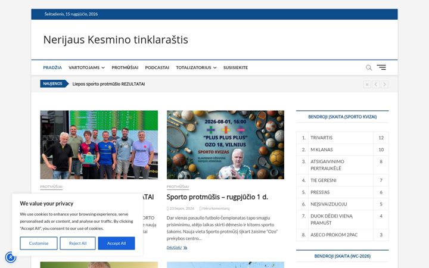Pause the news ticker
This screenshot has height=268, width=429.
point(367,84)
